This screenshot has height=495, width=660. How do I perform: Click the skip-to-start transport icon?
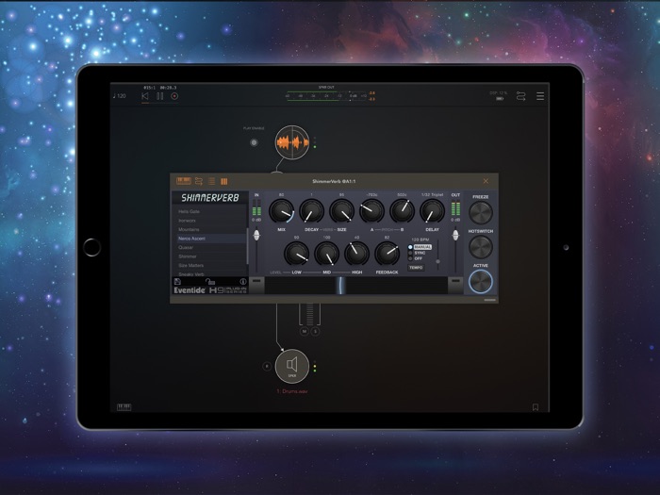[145, 96]
